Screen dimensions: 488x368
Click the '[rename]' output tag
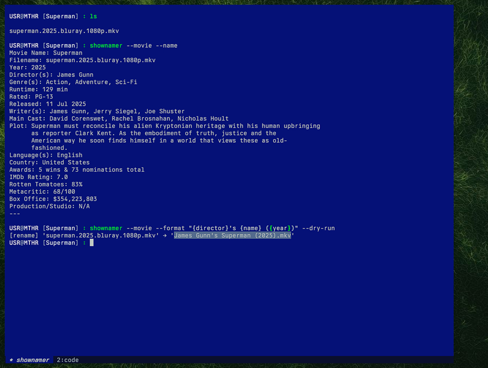(x=24, y=236)
